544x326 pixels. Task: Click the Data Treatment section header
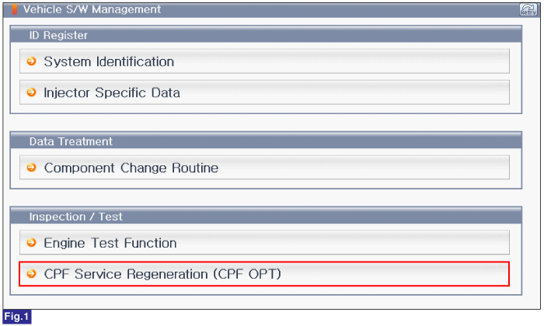266,141
